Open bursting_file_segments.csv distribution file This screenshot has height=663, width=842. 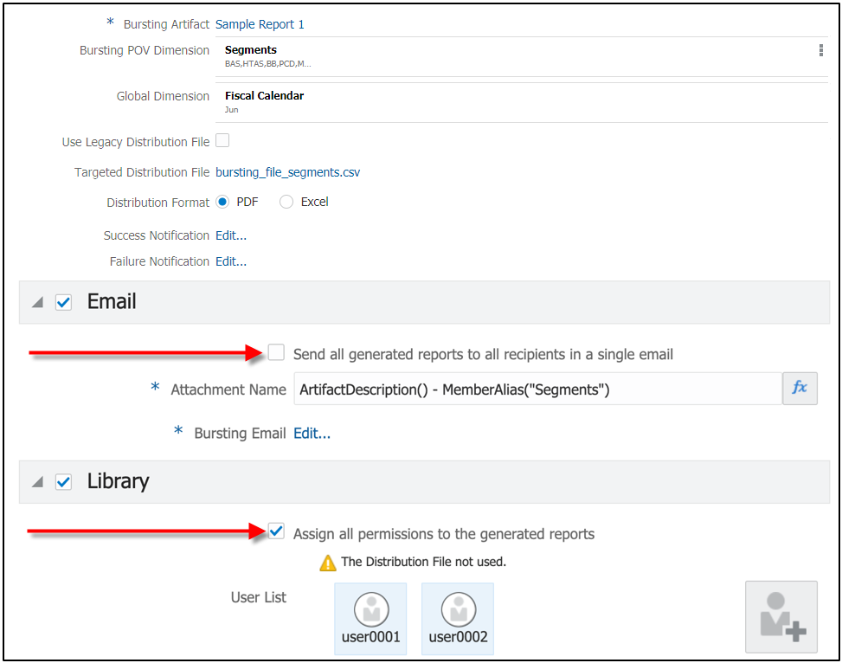[x=287, y=172]
